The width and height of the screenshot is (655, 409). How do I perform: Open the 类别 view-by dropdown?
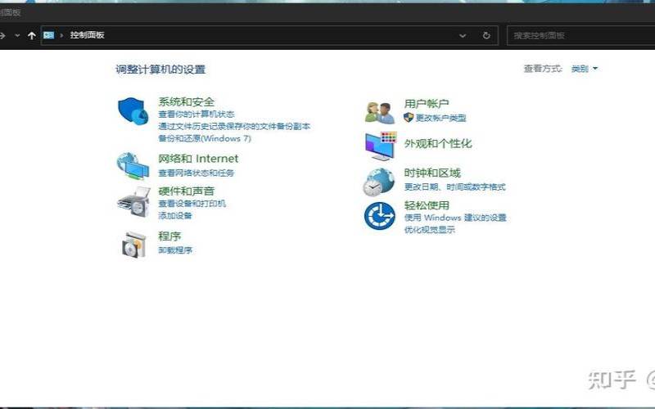pyautogui.click(x=584, y=69)
